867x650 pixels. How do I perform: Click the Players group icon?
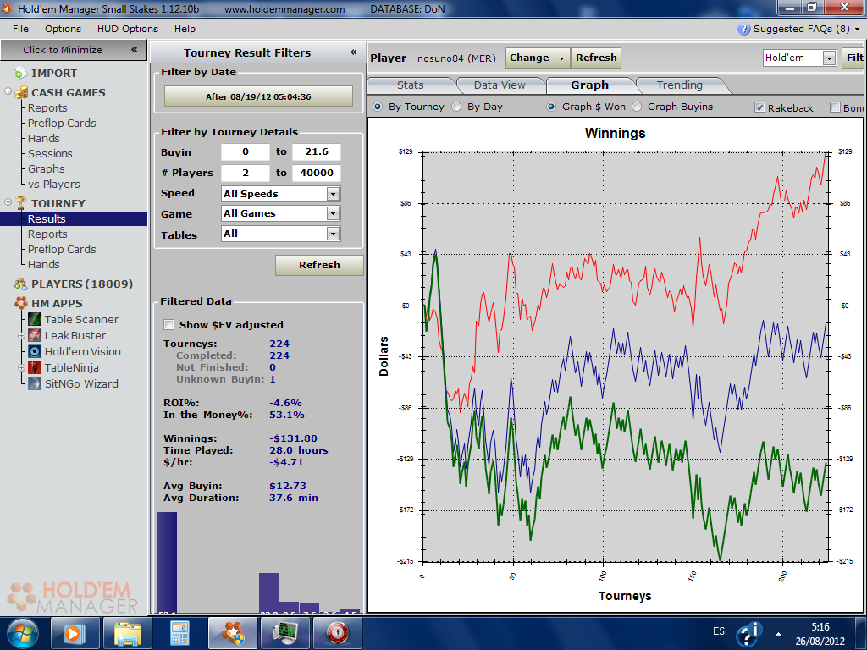click(x=21, y=284)
